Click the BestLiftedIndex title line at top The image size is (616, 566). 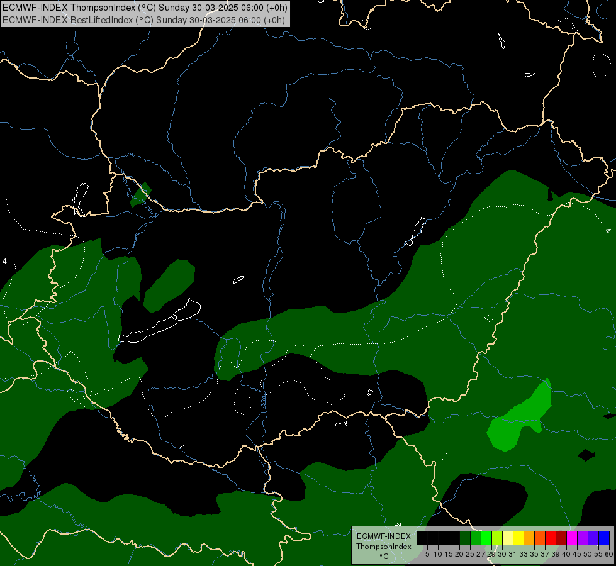click(x=143, y=20)
